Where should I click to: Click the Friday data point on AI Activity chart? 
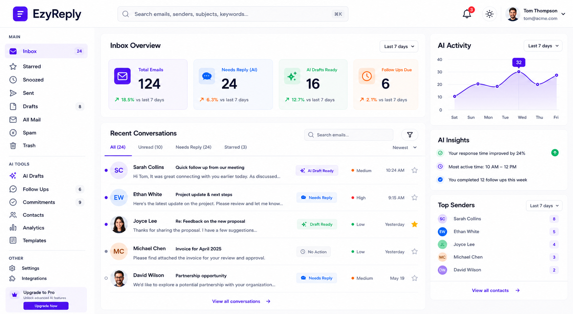tap(556, 75)
